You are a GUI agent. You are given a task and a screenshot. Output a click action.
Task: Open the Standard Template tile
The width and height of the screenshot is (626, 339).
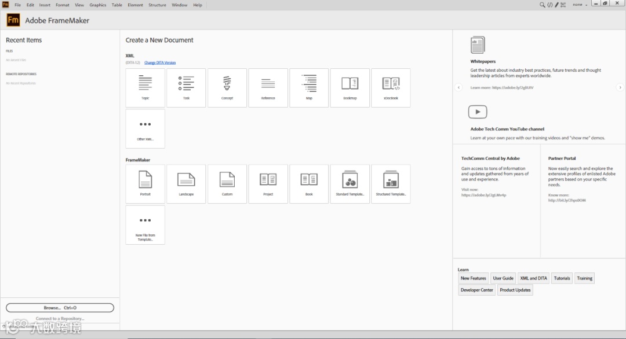(350, 184)
